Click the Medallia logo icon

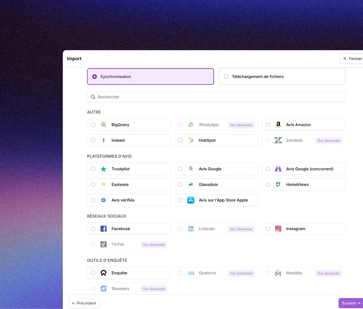pos(278,273)
